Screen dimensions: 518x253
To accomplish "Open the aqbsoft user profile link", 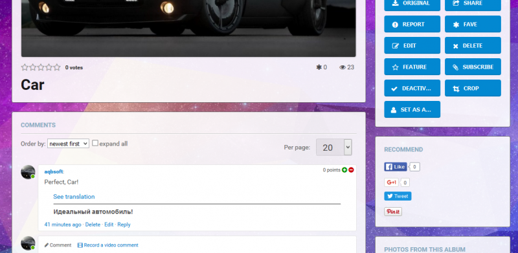I will point(54,171).
